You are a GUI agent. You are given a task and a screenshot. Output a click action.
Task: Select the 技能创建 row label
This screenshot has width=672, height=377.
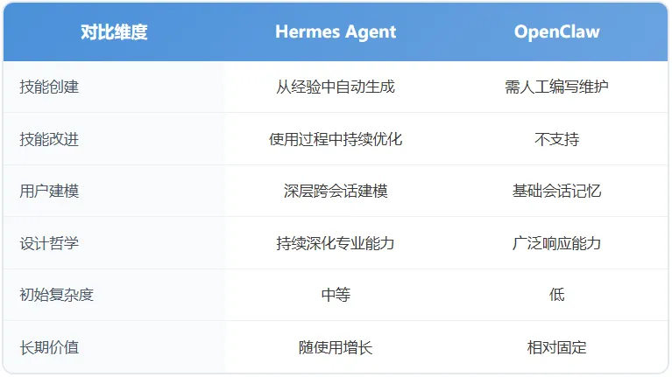[49, 87]
